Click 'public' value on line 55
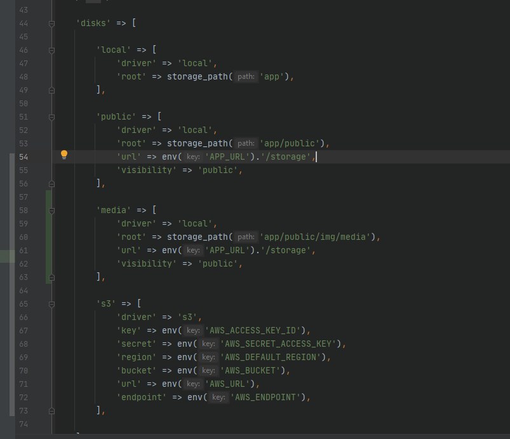 click(218, 170)
